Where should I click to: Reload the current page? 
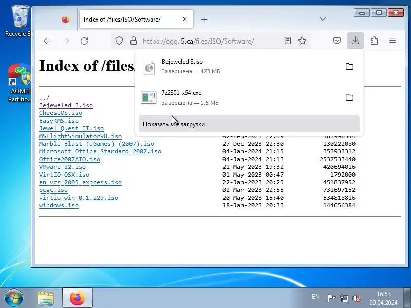point(84,41)
